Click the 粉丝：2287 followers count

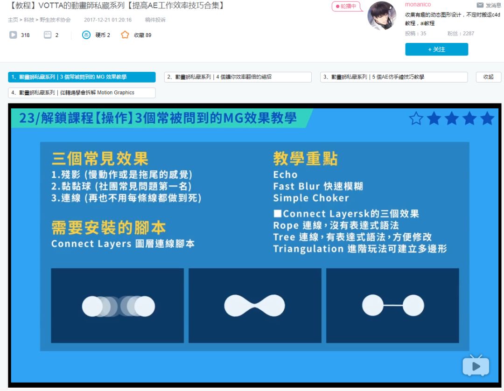[461, 34]
